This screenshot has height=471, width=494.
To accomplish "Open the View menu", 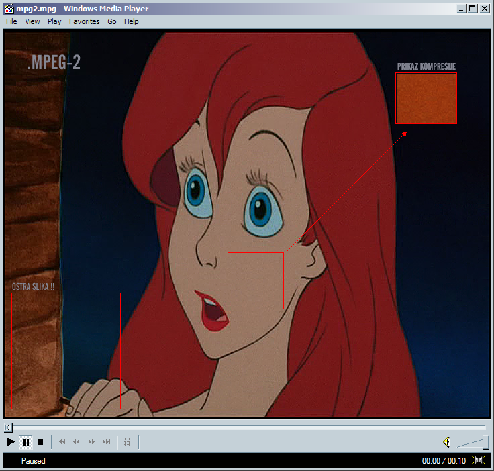I will coord(32,21).
